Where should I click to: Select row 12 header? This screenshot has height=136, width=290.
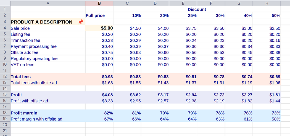5,76
